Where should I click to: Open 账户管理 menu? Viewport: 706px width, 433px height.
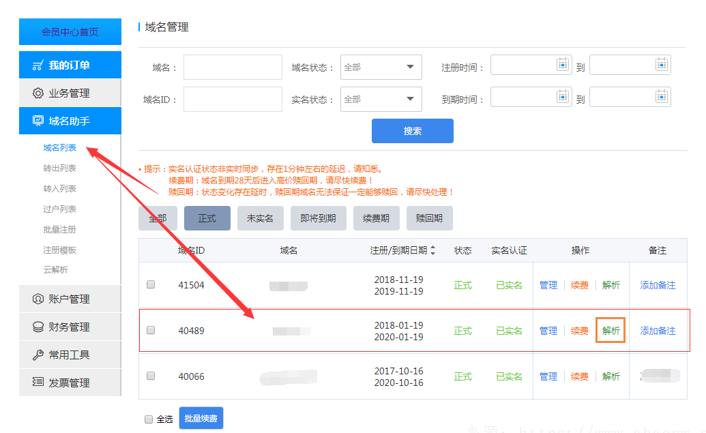70,299
